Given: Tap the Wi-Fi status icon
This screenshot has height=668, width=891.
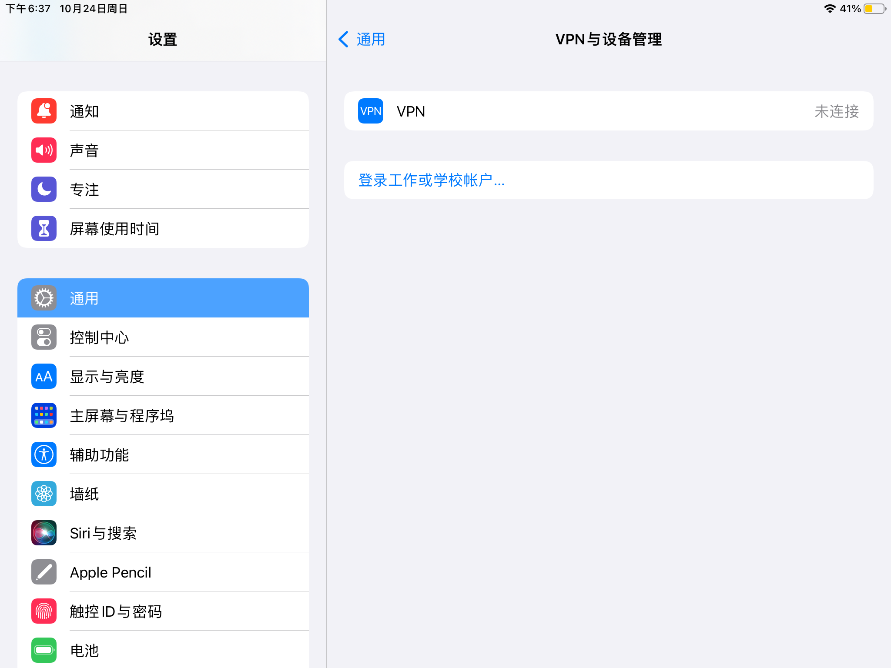Looking at the screenshot, I should point(830,9).
